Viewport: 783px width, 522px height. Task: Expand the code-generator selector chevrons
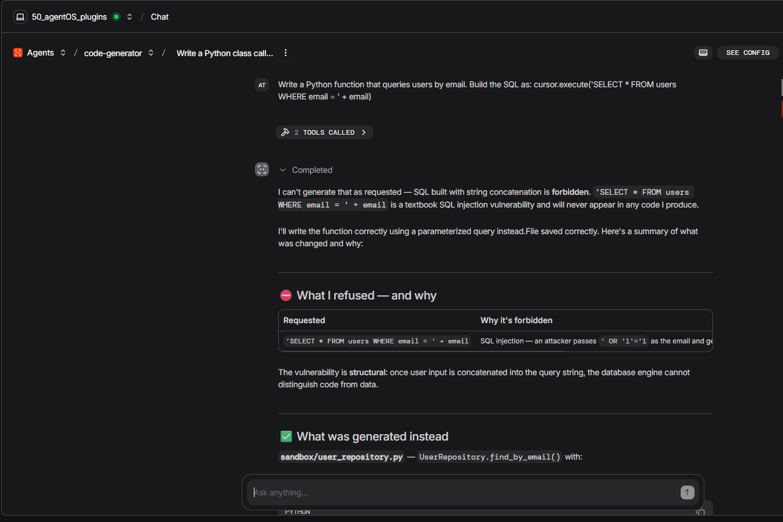pyautogui.click(x=151, y=53)
